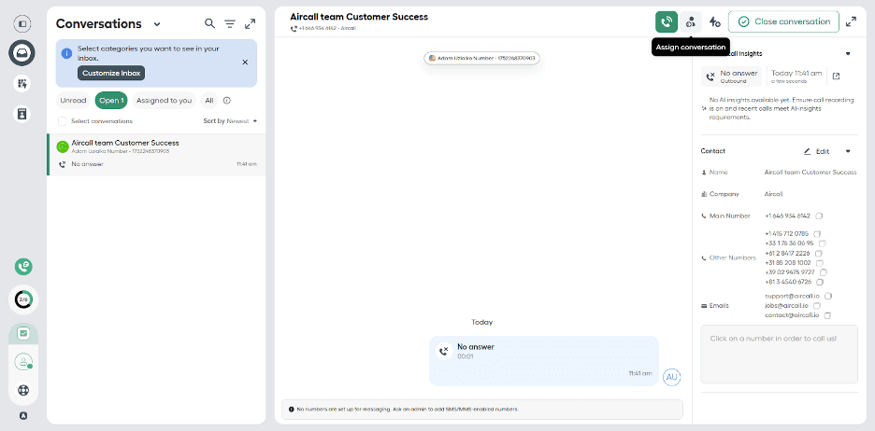This screenshot has height=431, width=875.
Task: Open the search icon in Conversations panel
Action: (x=209, y=23)
